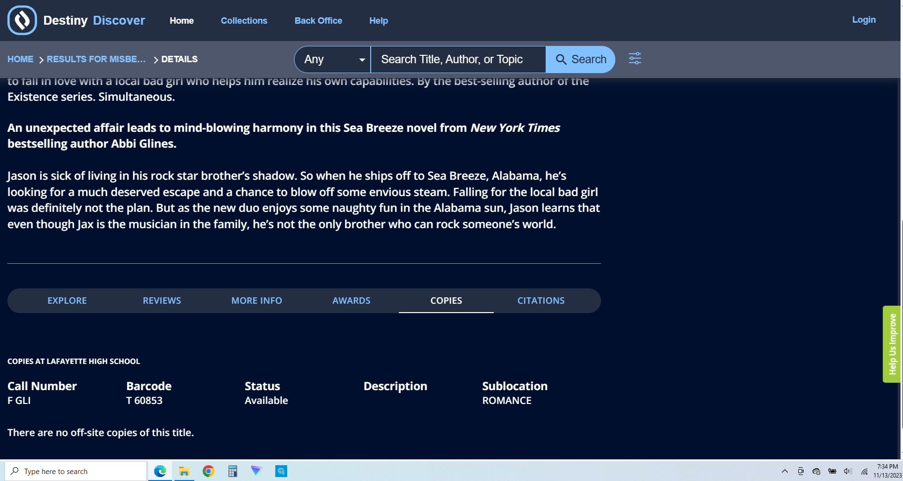Click the Search Title, Author, or Topic field
The height and width of the screenshot is (481, 903).
[x=458, y=59]
